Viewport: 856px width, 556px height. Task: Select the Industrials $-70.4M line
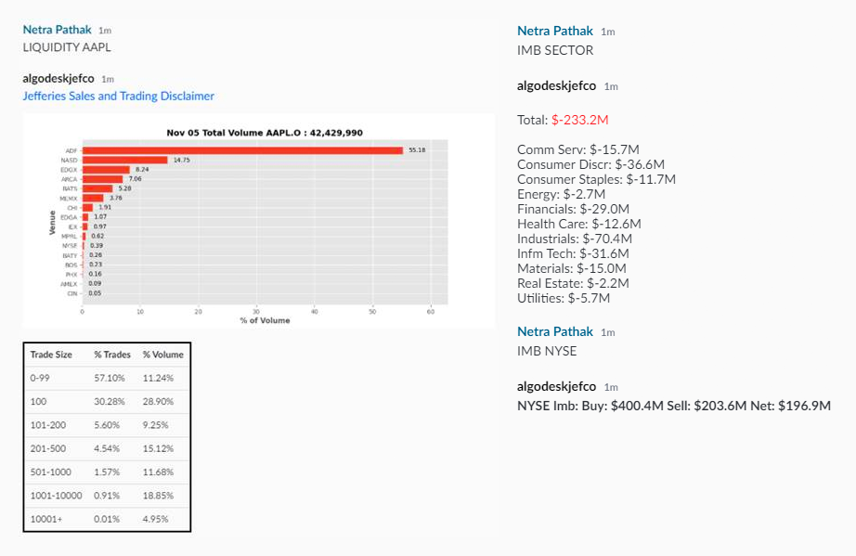click(573, 239)
